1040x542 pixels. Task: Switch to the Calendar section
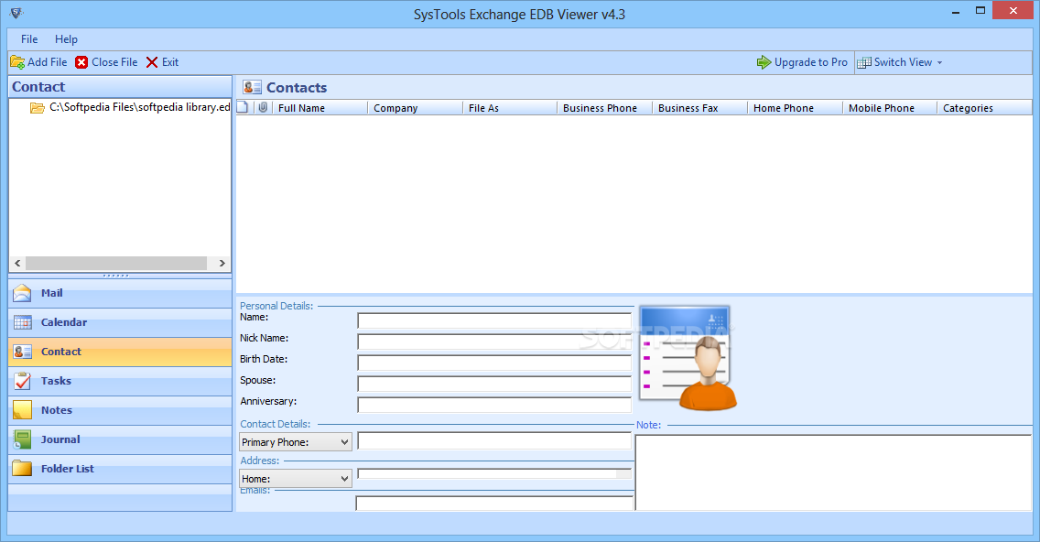tap(120, 322)
